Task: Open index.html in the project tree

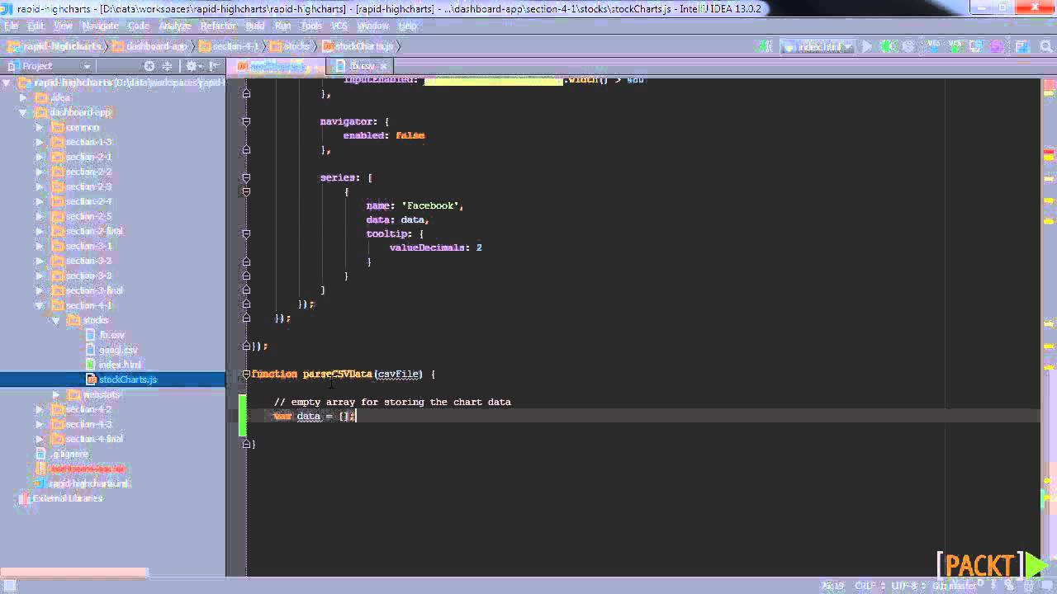Action: pyautogui.click(x=120, y=365)
